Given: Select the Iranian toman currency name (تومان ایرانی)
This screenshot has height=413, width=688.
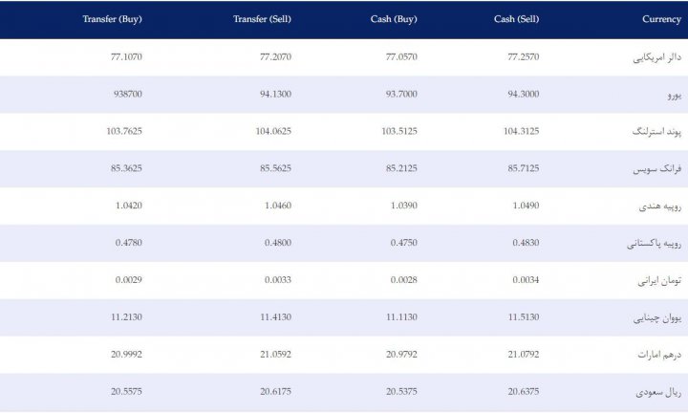Looking at the screenshot, I should 659,280.
